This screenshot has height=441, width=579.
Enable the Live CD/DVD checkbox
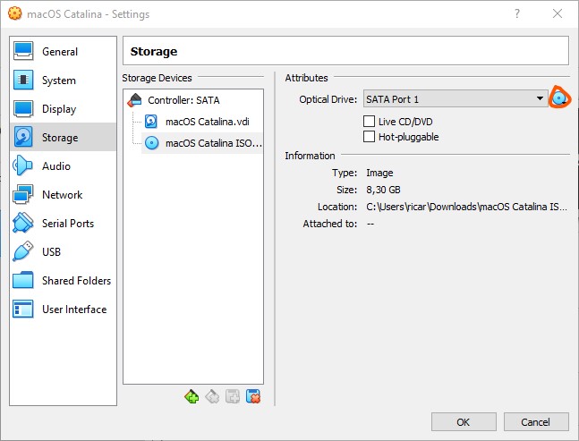click(x=369, y=121)
